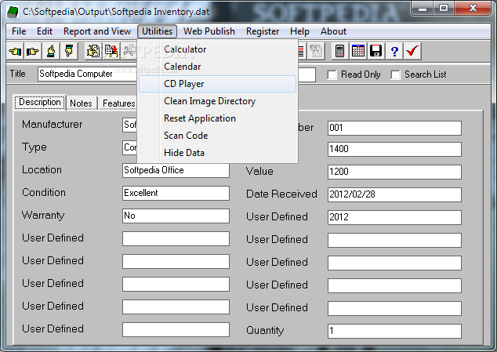Click the User Defined field containing 2012
497x352 pixels.
coord(394,217)
